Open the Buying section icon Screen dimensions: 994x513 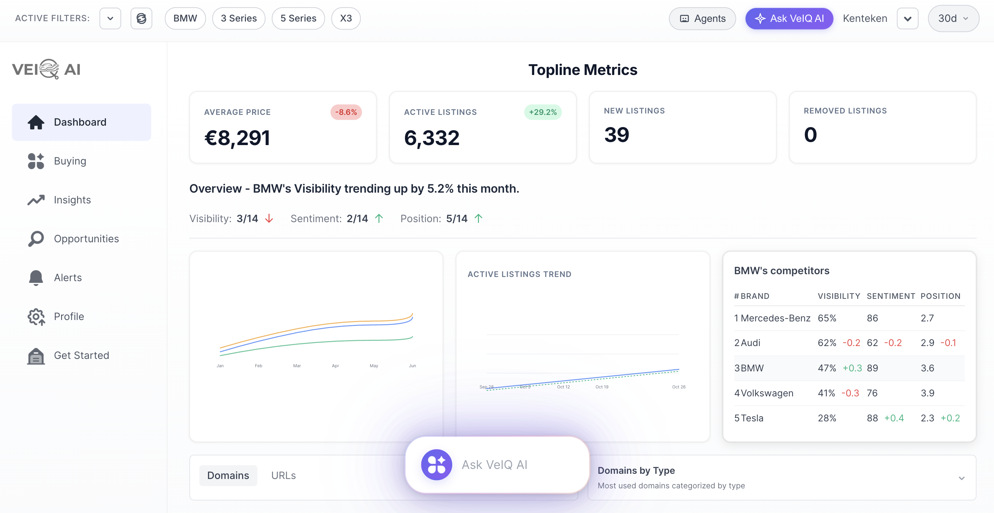click(x=36, y=161)
